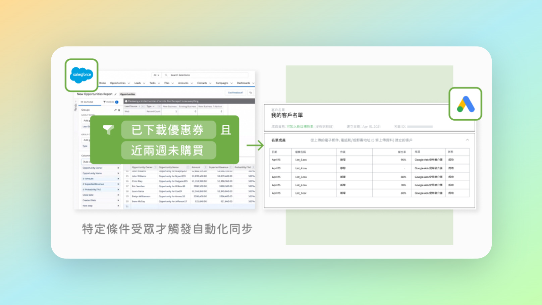Remove the Created Date column with its X

pyautogui.click(x=118, y=200)
